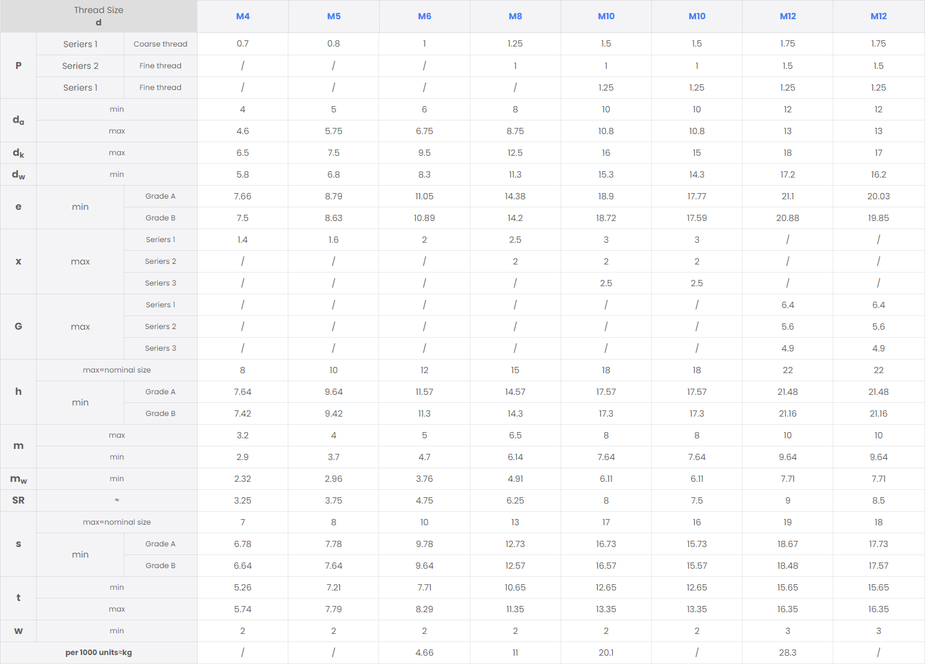
Task: Click the e Grade A value 14.38
Action: point(515,196)
